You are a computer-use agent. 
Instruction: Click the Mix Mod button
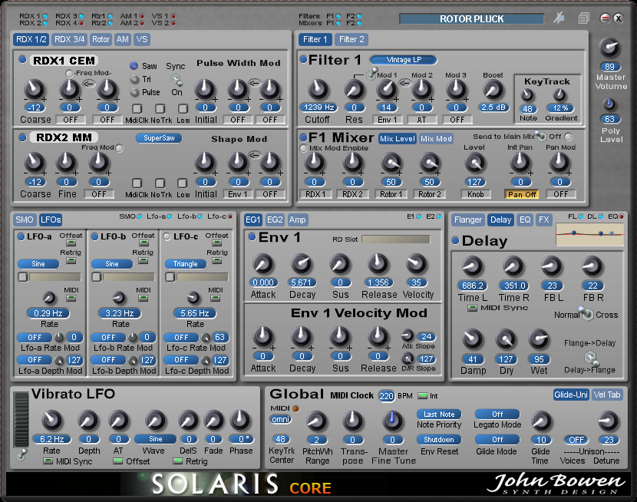436,139
